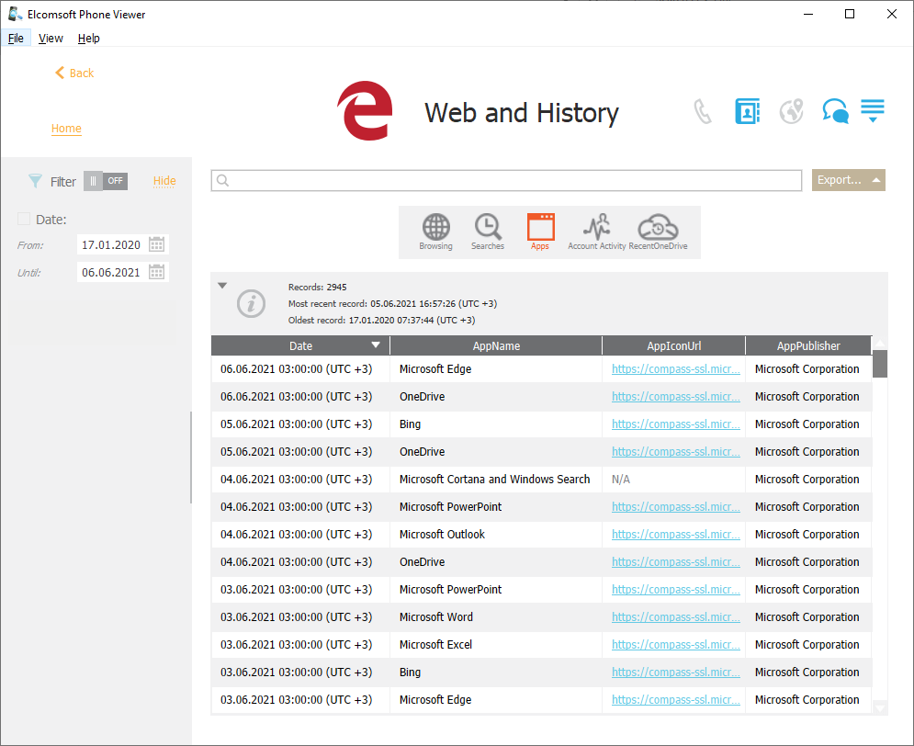Click the Elcomsoft Phone Viewer title icon
Screen dimensions: 914x746
15,14
